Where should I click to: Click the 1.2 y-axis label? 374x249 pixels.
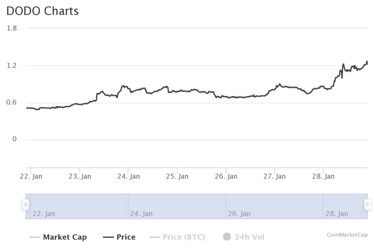(x=12, y=66)
